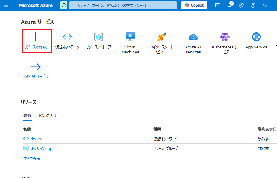Image resolution: width=277 pixels, height=178 pixels.
Task: Open the help question mark menu
Action: coord(253,6)
